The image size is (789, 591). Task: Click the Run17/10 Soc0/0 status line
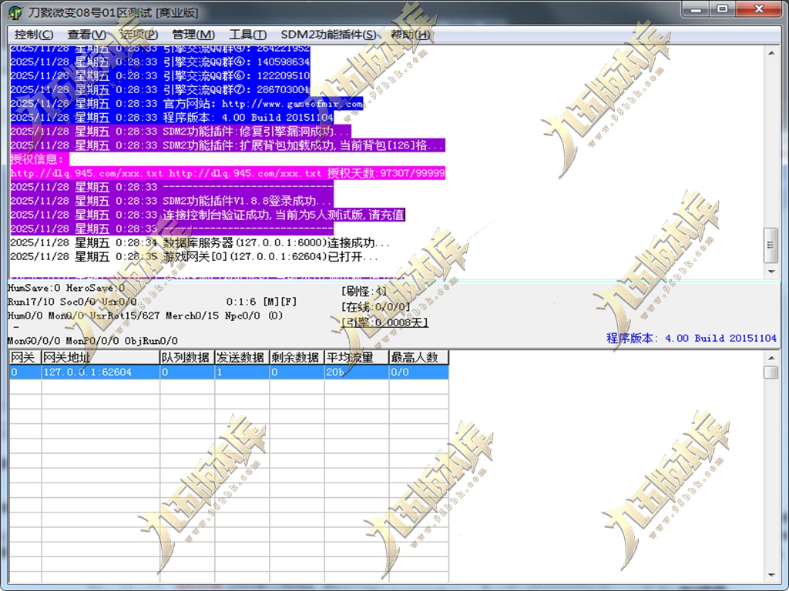pyautogui.click(x=72, y=302)
